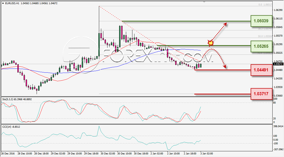Click the 30 Dec 02:00 time label

[108, 154]
